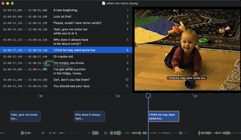Select 'Why does it always have' subtitle row
This screenshot has height=140, width=241.
click(66, 42)
